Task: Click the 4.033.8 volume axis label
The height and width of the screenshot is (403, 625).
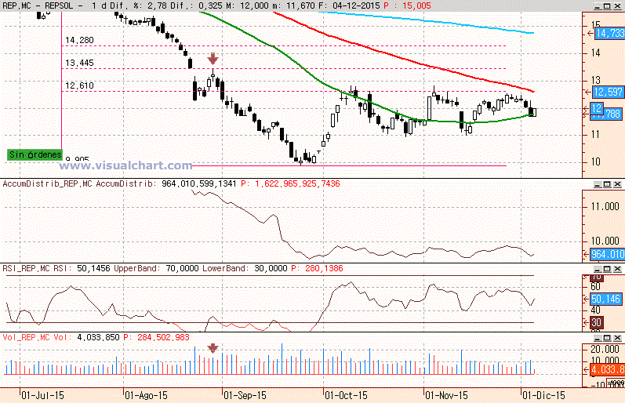Action: click(x=607, y=369)
